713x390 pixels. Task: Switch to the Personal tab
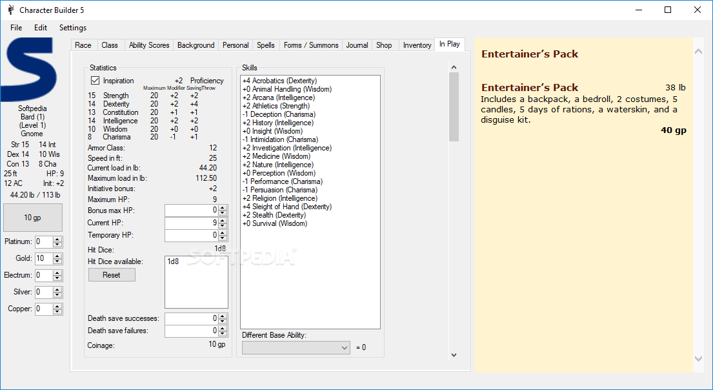(x=236, y=45)
